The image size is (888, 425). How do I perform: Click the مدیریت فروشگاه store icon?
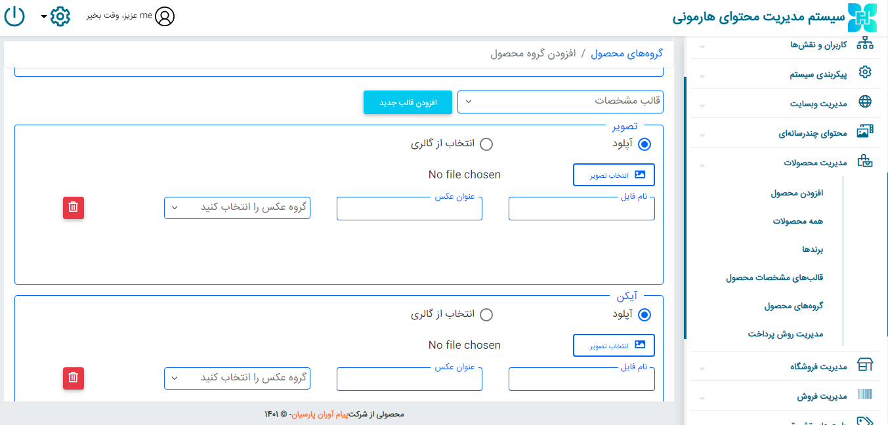point(865,365)
